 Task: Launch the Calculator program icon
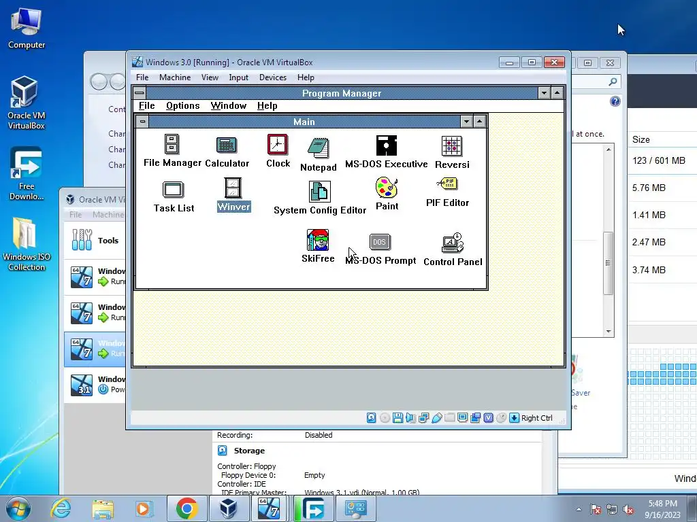click(227, 152)
